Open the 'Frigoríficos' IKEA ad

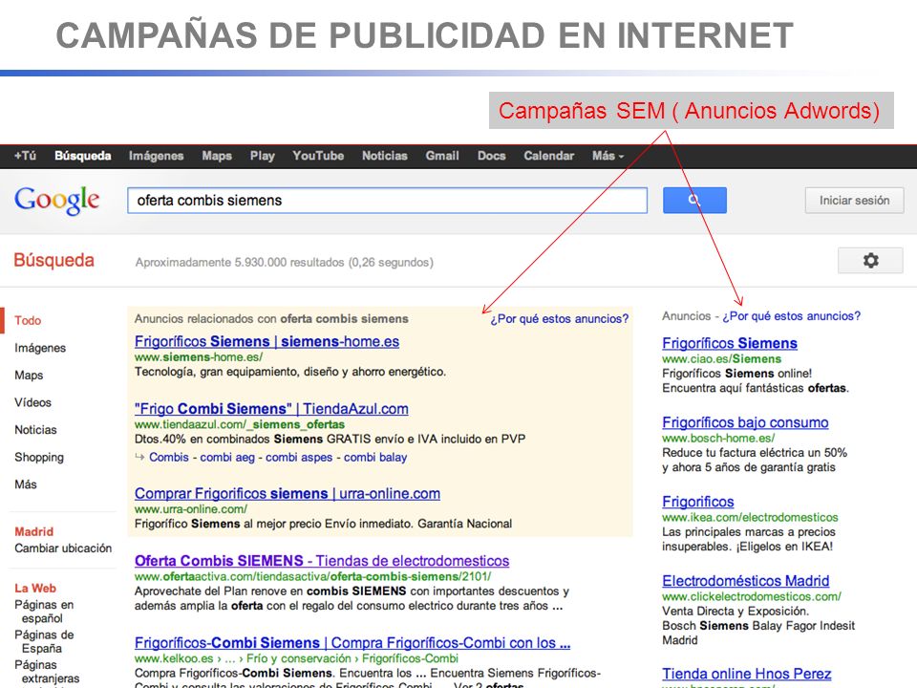tap(697, 502)
